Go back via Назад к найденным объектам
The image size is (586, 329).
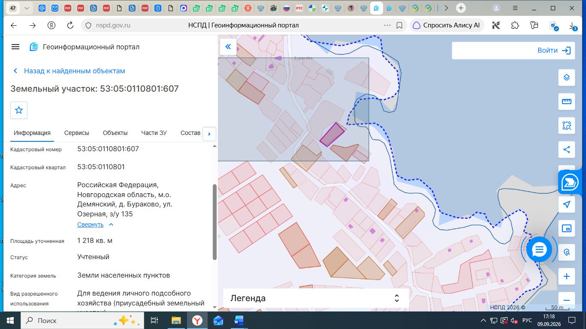69,71
